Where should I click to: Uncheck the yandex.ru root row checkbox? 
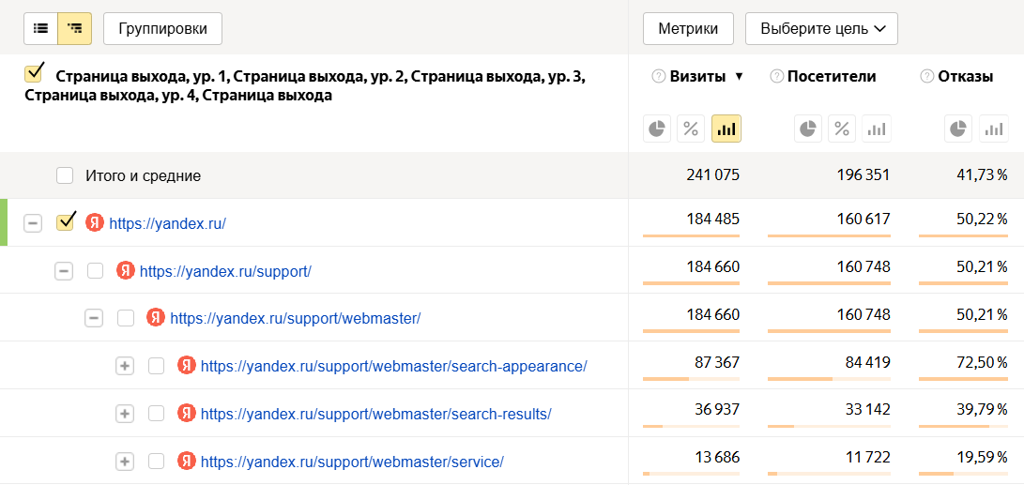pos(65,223)
